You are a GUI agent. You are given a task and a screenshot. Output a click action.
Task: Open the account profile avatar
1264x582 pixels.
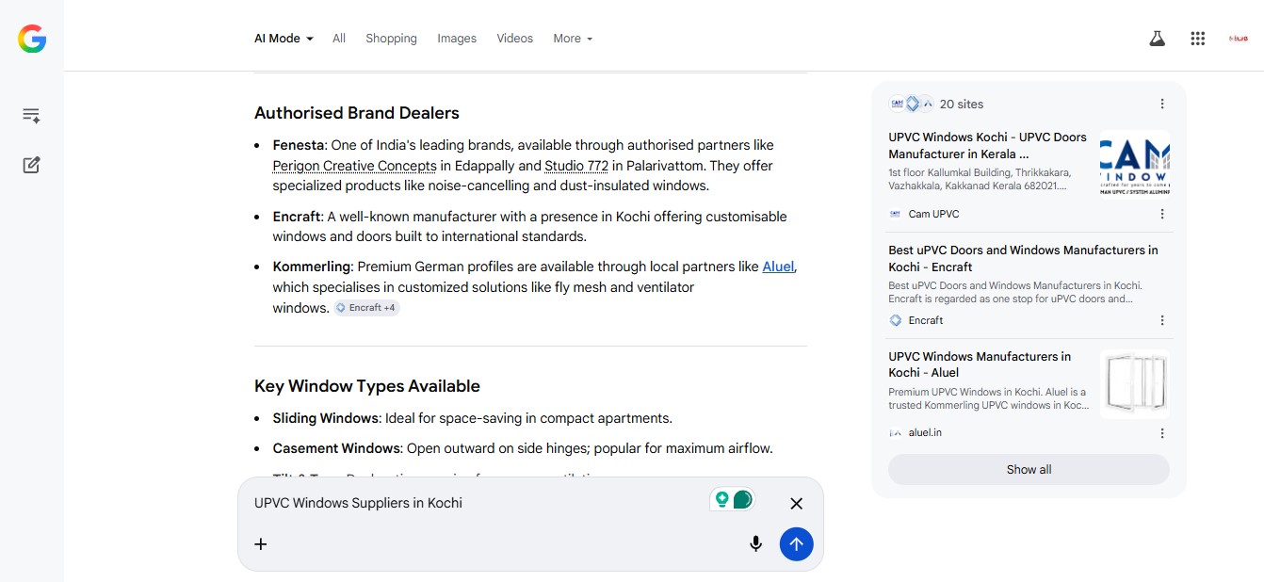1239,39
